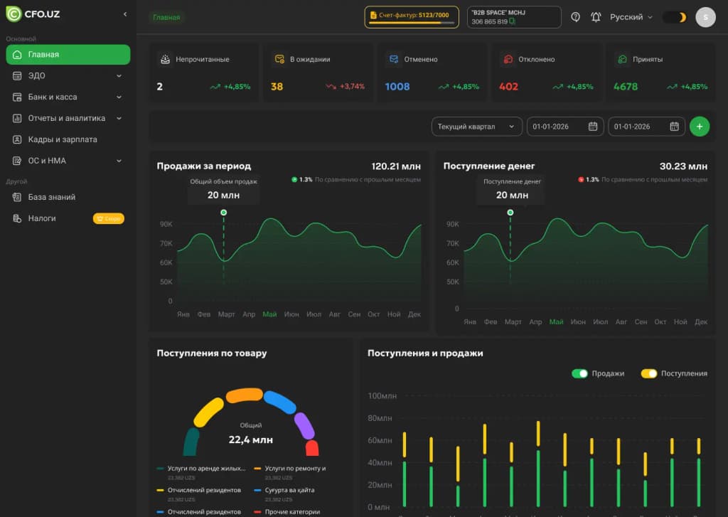Toggle the Продажи legend indicator

pyautogui.click(x=579, y=373)
